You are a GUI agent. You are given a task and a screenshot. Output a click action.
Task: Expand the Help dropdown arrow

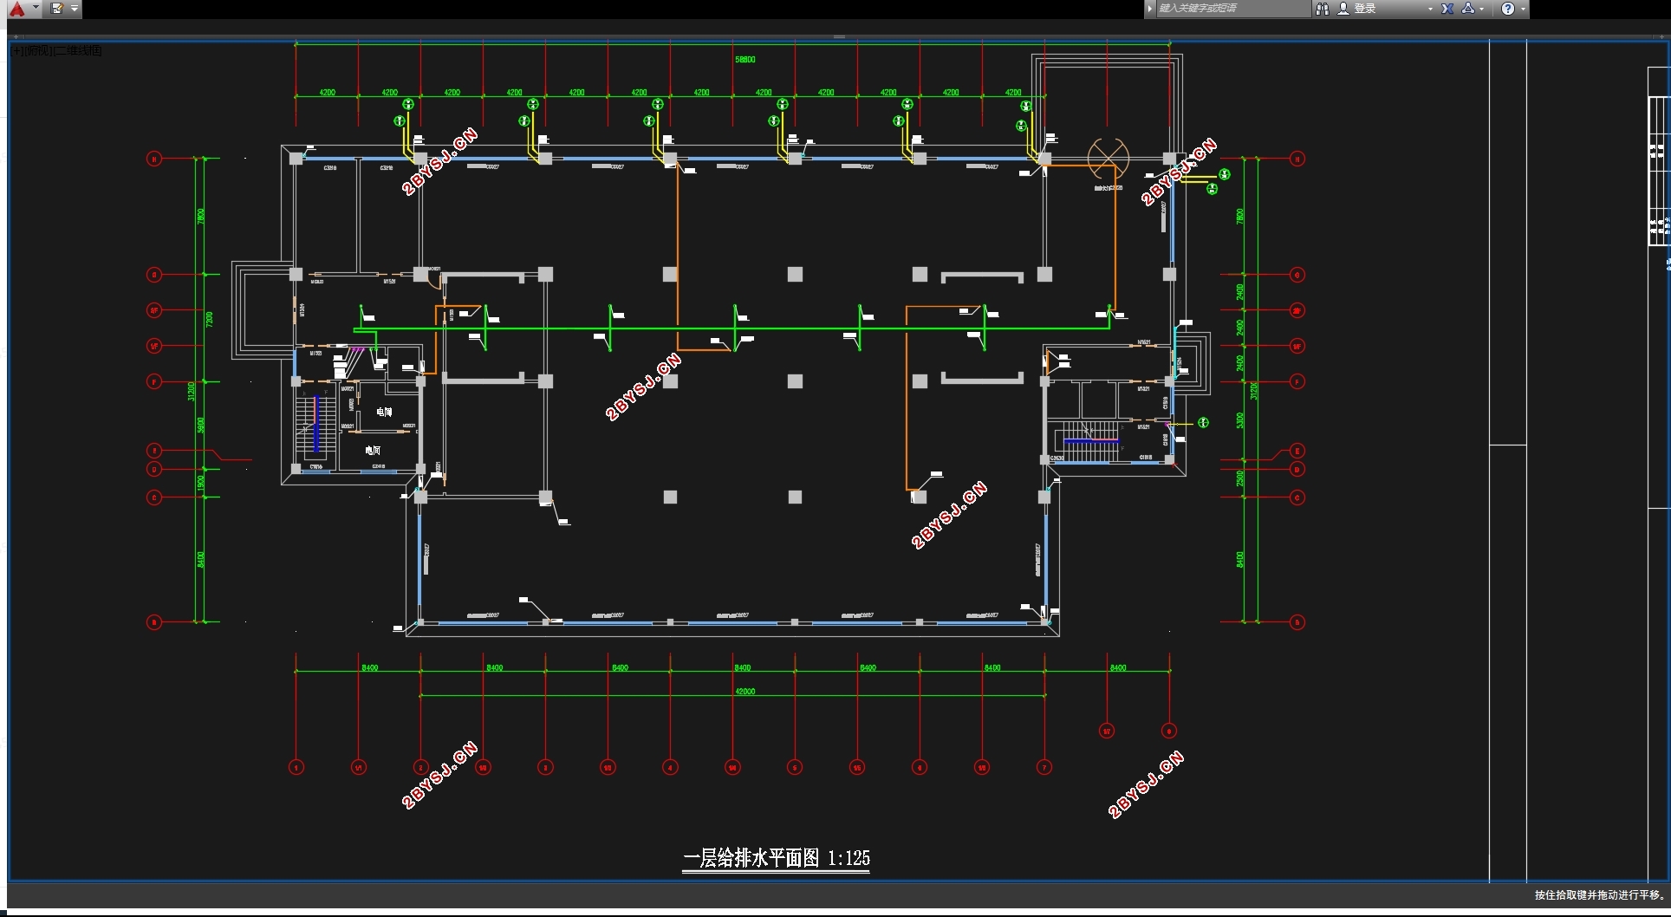1523,9
